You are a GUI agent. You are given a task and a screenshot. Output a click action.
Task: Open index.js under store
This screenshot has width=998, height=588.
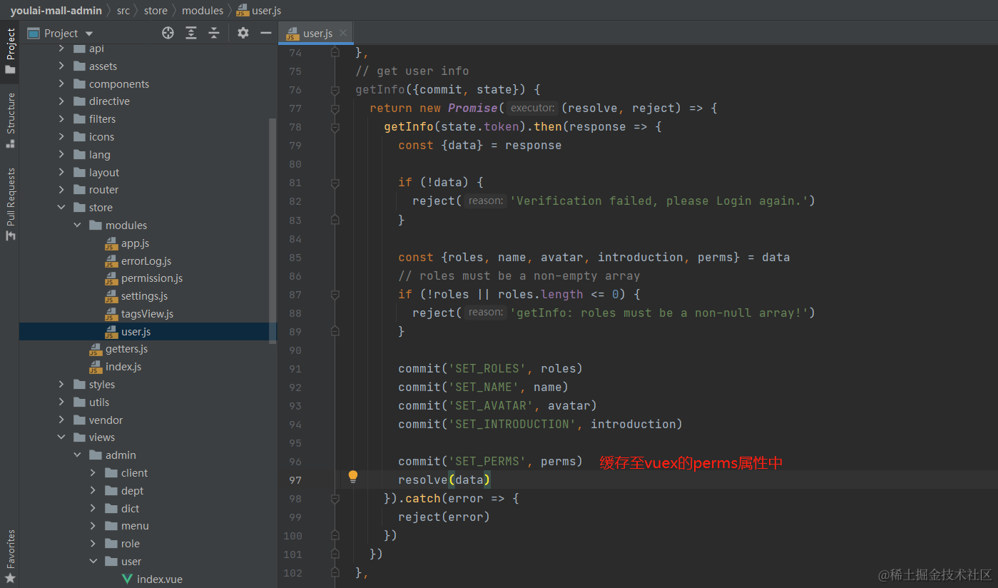tap(123, 367)
